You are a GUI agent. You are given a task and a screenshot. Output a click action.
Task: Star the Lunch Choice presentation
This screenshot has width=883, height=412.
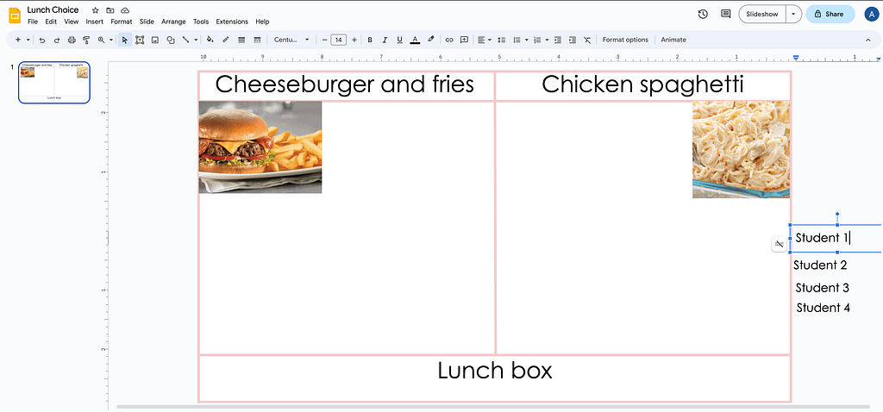click(96, 10)
